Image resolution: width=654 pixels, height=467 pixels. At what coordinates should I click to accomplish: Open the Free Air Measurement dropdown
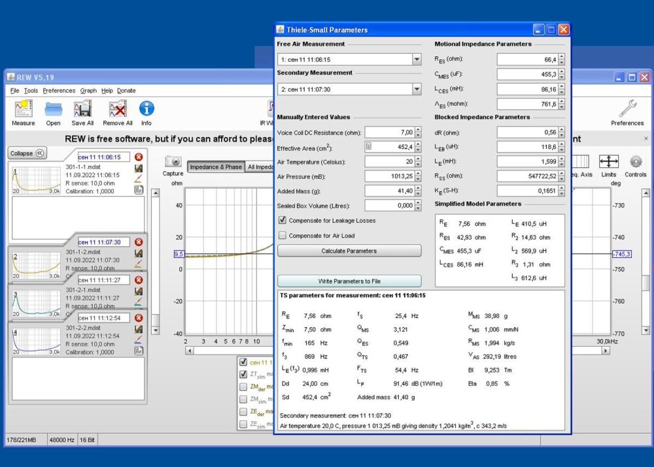coord(417,59)
